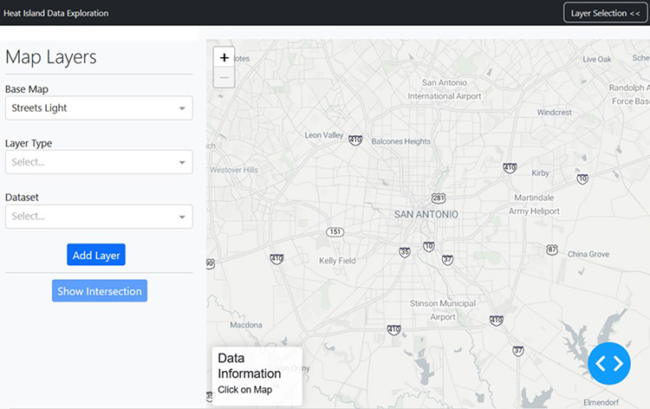Zoom in on the map with plus button

224,57
